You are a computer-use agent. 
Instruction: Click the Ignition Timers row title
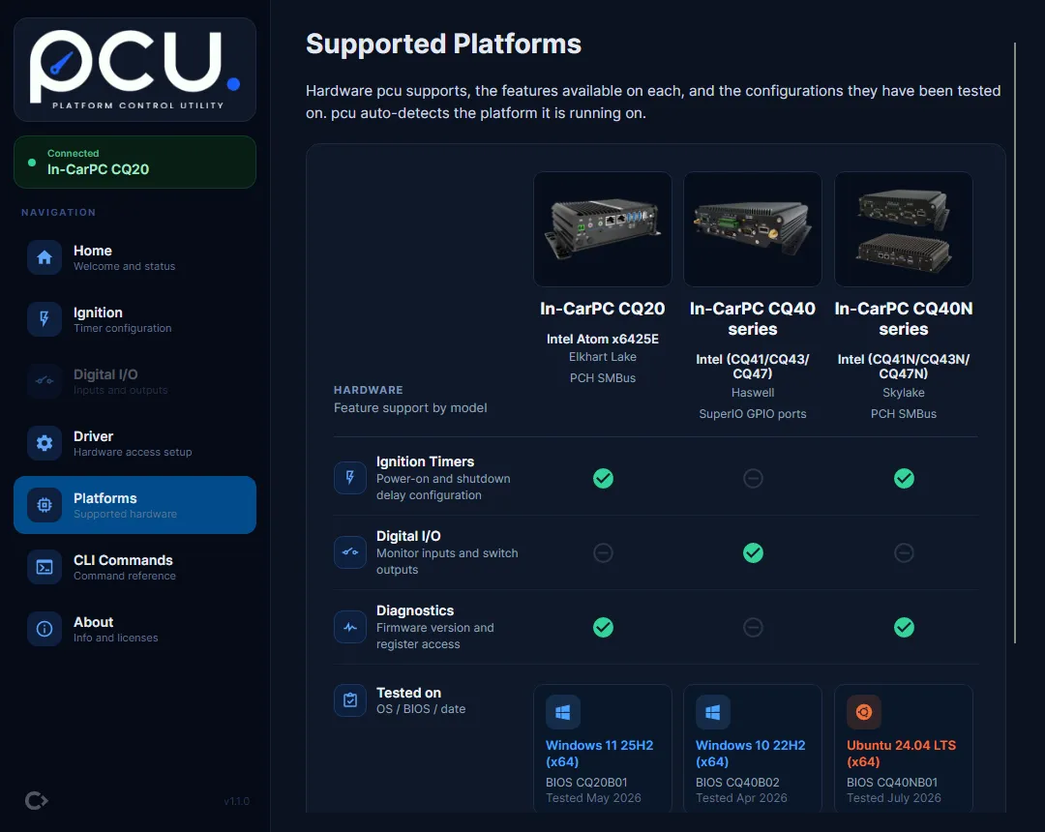pos(425,461)
